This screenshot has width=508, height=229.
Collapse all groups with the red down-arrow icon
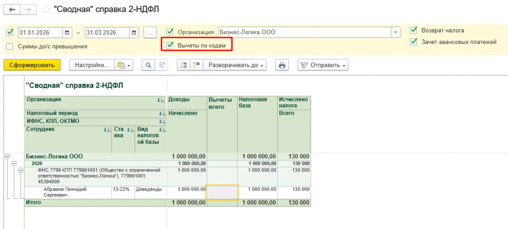(184, 65)
